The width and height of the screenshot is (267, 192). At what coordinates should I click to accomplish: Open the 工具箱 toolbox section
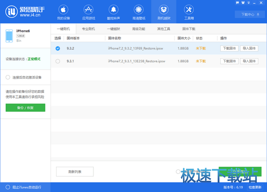(x=189, y=12)
